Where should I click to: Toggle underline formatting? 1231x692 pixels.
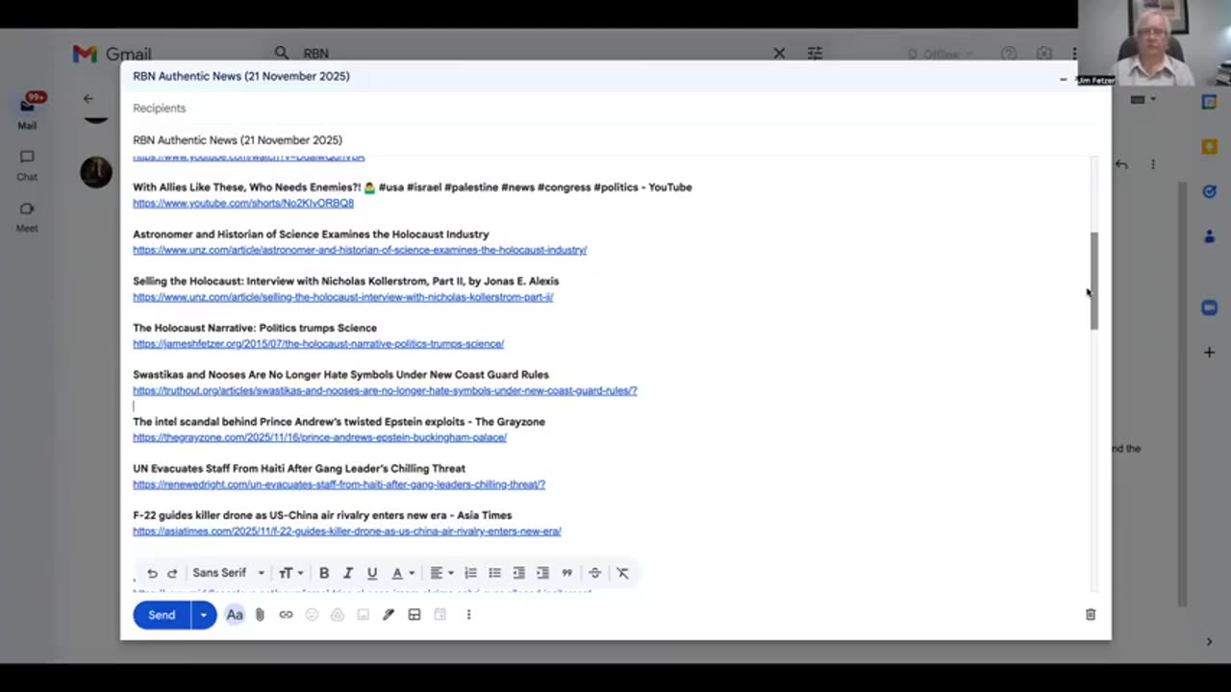pos(372,573)
